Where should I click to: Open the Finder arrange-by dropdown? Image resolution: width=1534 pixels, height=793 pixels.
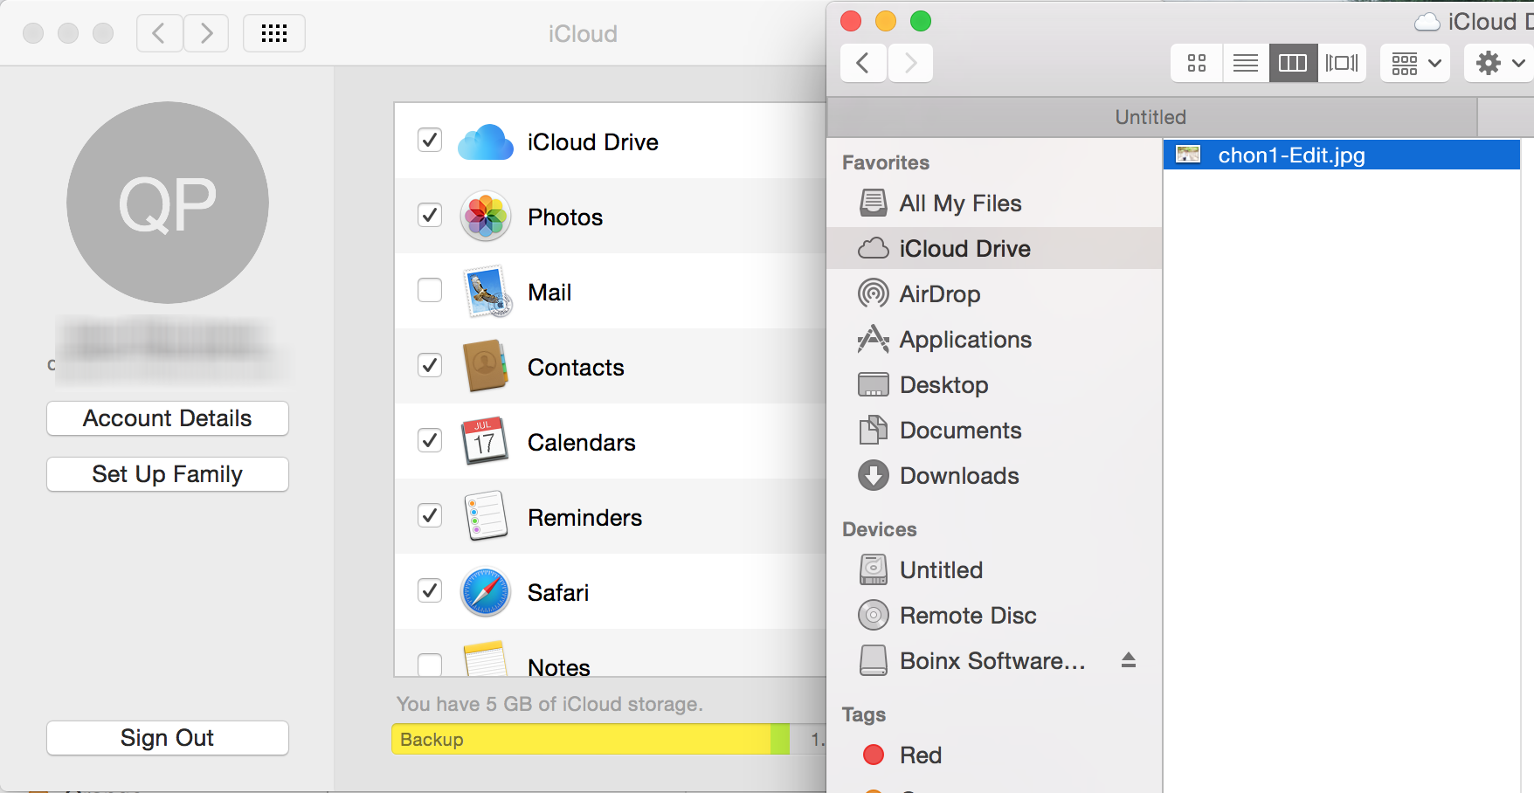point(1415,63)
